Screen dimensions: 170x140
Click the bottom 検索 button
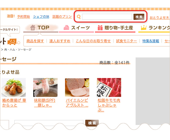click(x=92, y=123)
